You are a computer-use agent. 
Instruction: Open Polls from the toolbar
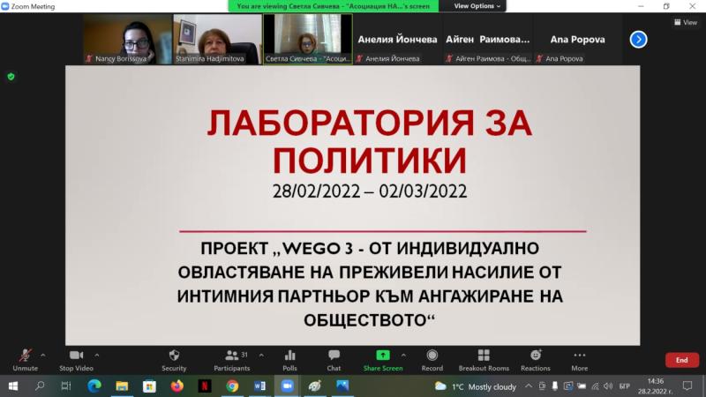click(289, 356)
